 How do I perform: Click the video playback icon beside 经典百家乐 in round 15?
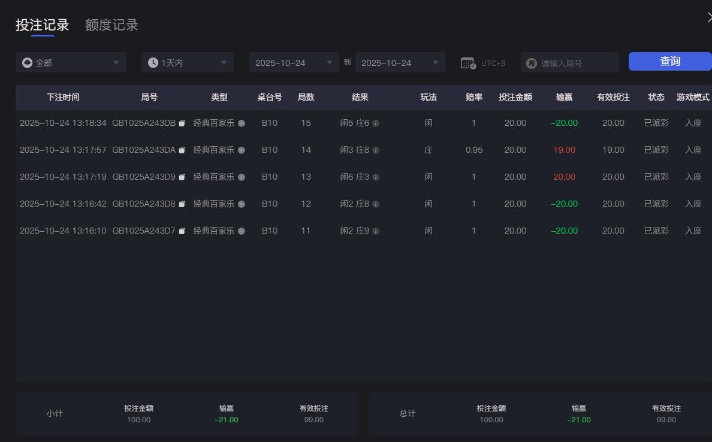(242, 123)
